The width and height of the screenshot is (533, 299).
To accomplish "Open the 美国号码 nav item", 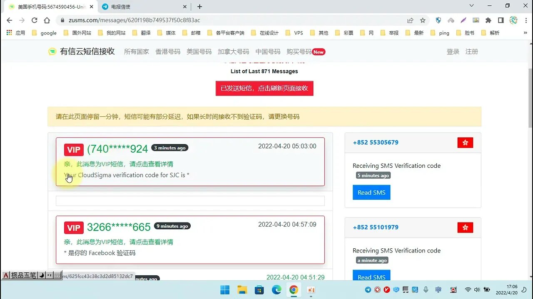I will tap(199, 51).
